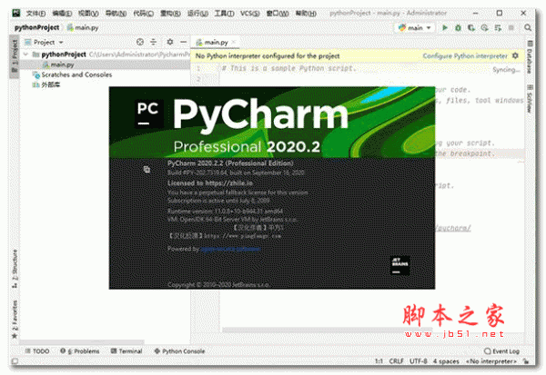Select Scratches and Consoles in the tree
Image resolution: width=546 pixels, height=375 pixels.
(73, 74)
